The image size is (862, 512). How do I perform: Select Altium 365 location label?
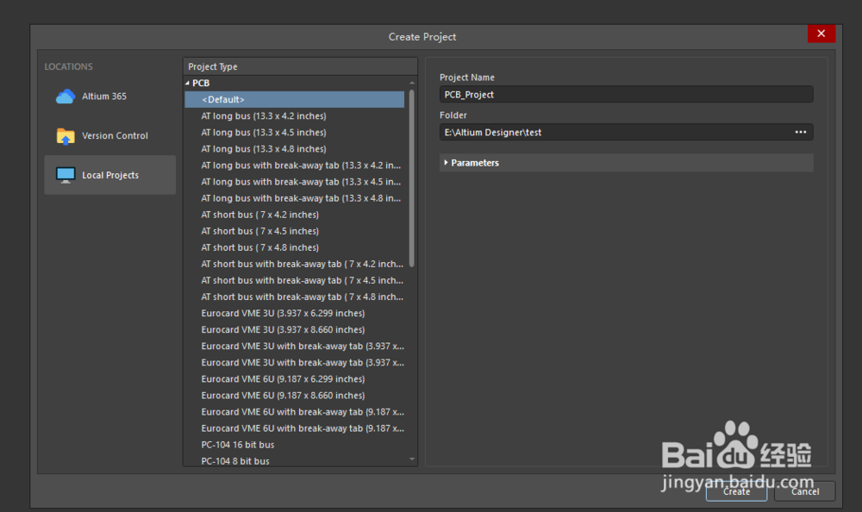104,97
